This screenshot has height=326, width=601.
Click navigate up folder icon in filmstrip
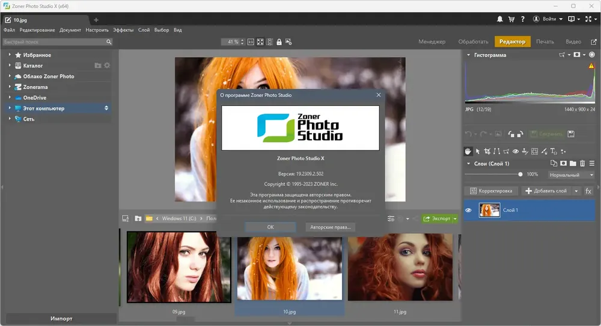[138, 218]
